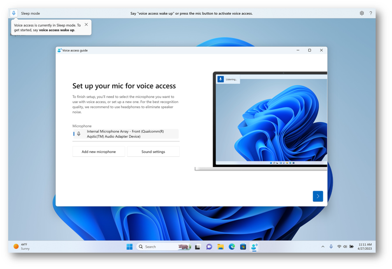
Task: Click the voice access help question mark
Action: pyautogui.click(x=371, y=13)
